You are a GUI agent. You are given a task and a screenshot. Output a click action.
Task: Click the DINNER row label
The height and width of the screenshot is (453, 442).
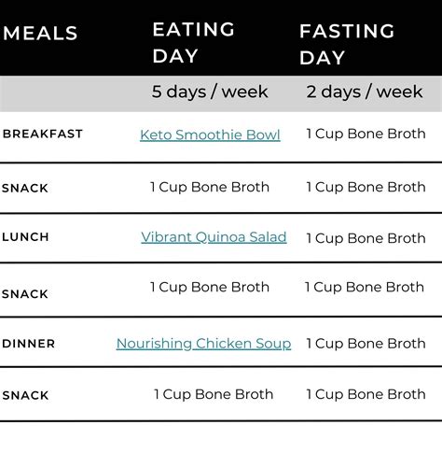(x=28, y=344)
